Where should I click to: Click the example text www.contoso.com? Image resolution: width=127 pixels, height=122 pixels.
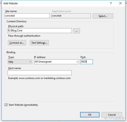click(x=29, y=78)
